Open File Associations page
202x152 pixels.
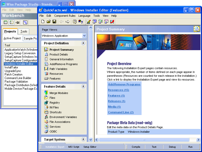60,122
